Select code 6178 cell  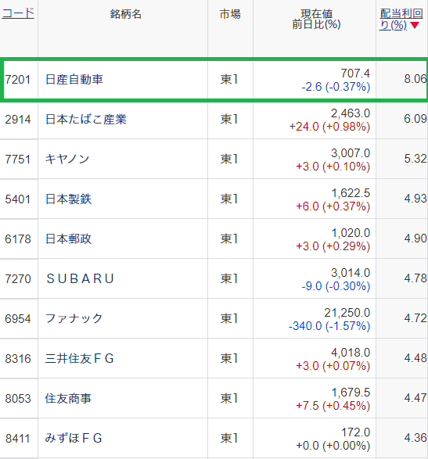(18, 238)
